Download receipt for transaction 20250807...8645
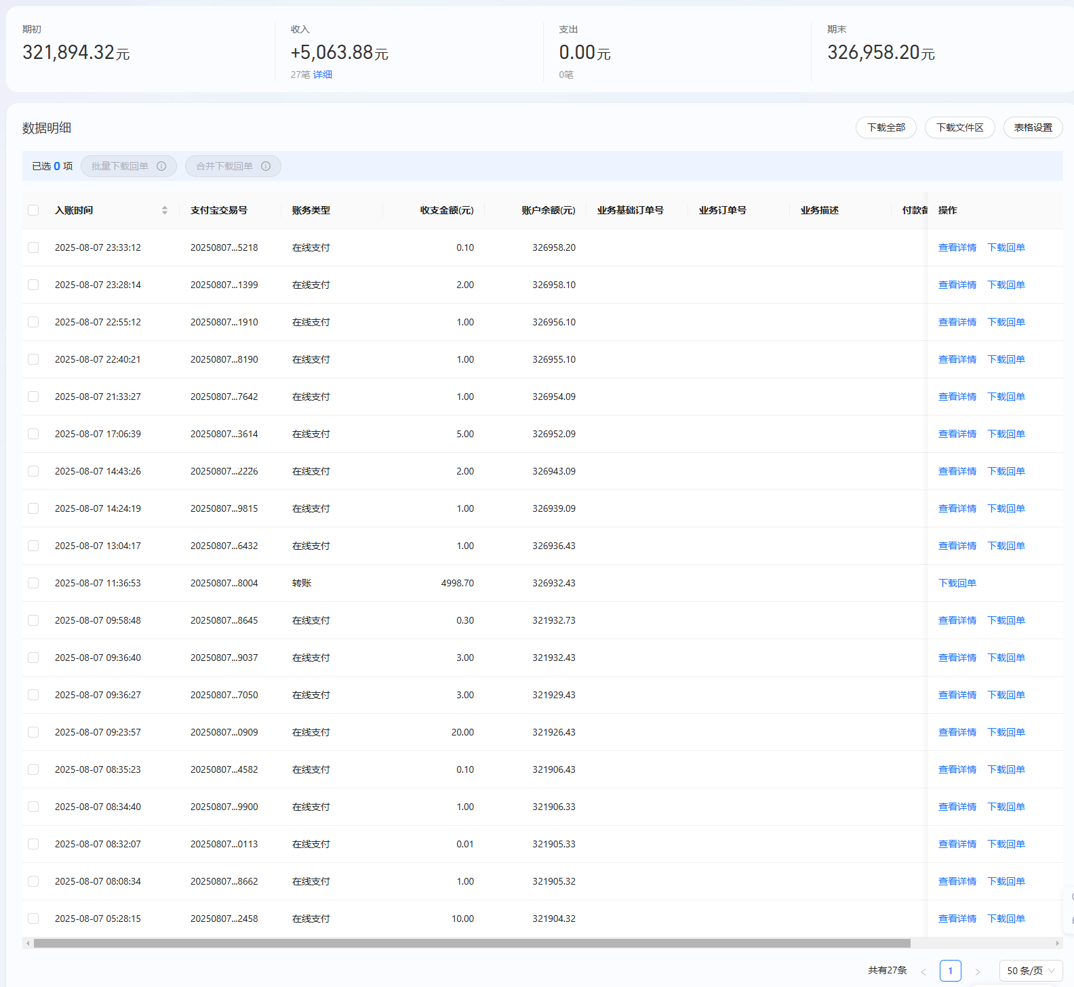Image resolution: width=1074 pixels, height=987 pixels. tap(1006, 620)
